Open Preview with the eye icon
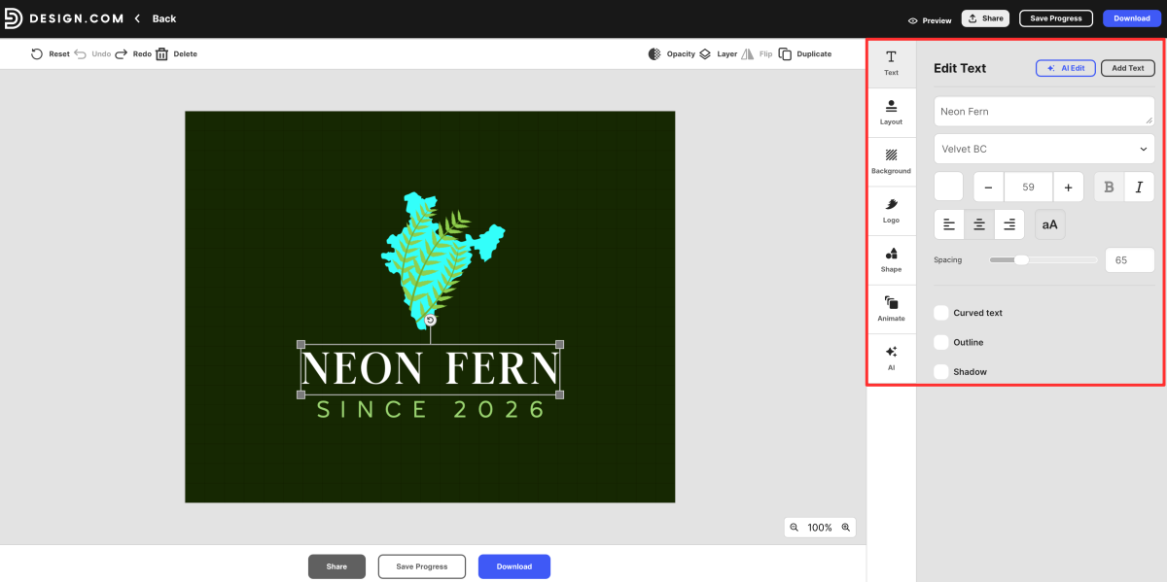 point(913,20)
